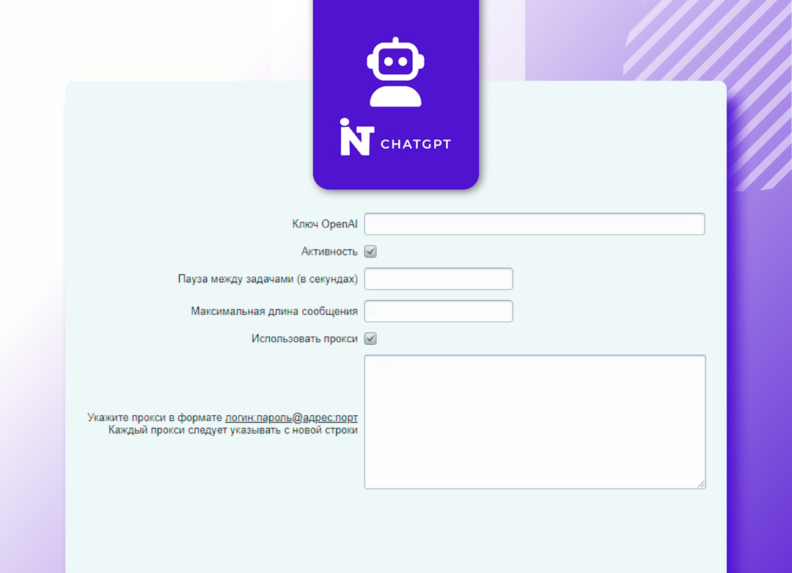Click the robot head logo icon
792x573 pixels.
395,72
